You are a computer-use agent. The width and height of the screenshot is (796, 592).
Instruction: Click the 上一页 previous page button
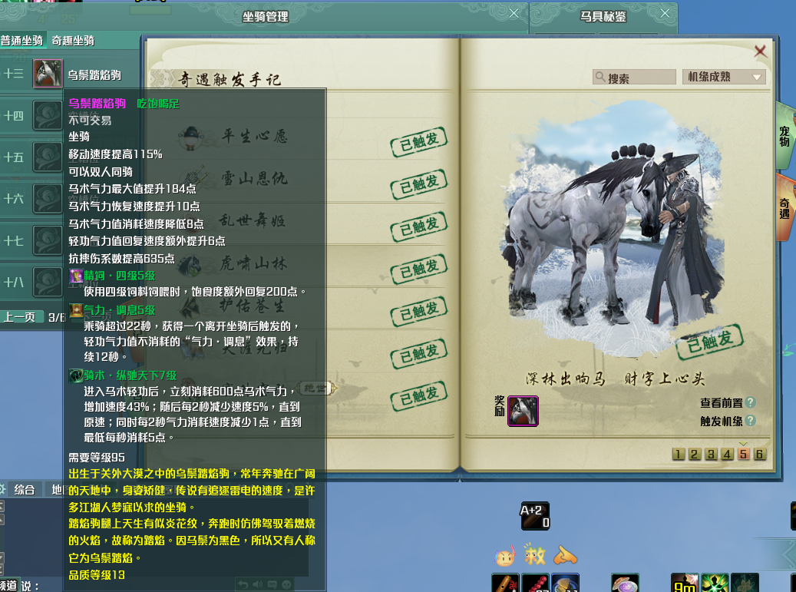(20, 317)
